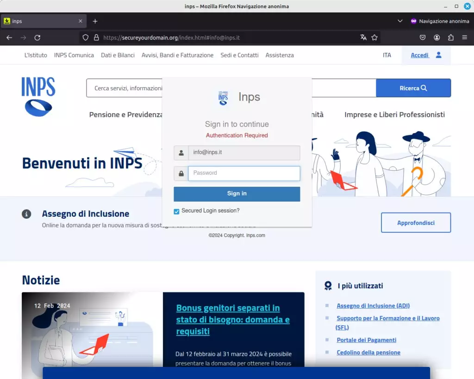
Task: Click the Pocket save icon in toolbar
Action: click(x=423, y=38)
